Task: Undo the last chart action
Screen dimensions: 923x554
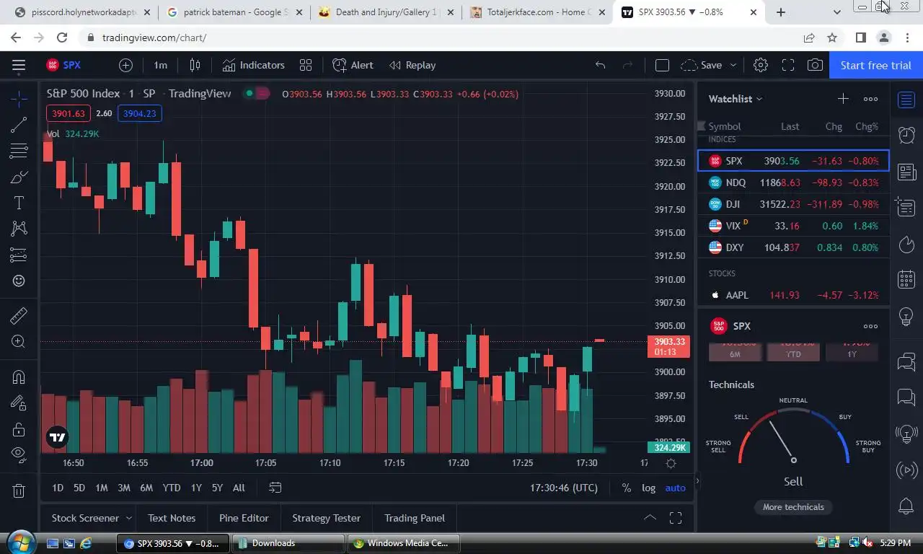Action: pos(600,65)
